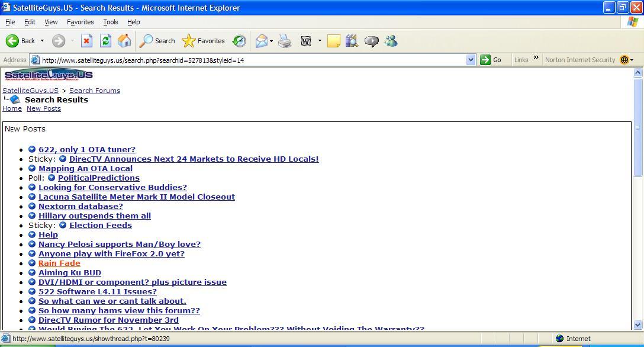Print the page using the printer icon
644x347 pixels.
point(285,41)
